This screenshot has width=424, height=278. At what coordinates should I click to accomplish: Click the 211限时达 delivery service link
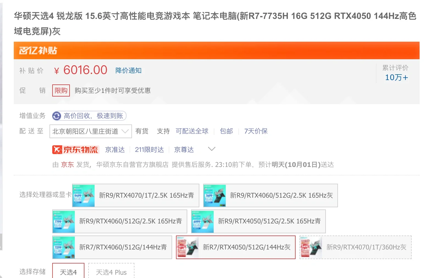tap(149, 150)
